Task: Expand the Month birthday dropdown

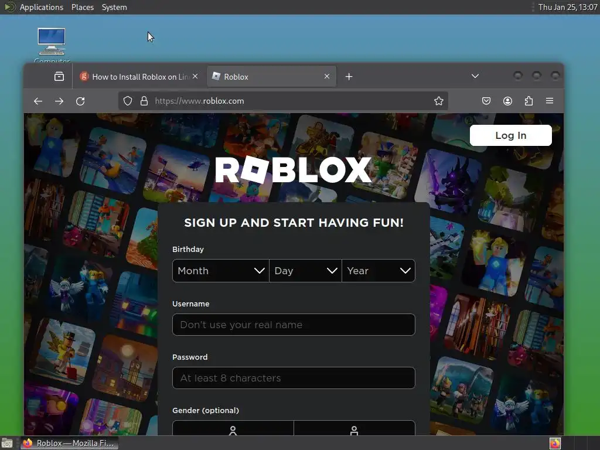Action: (x=221, y=271)
